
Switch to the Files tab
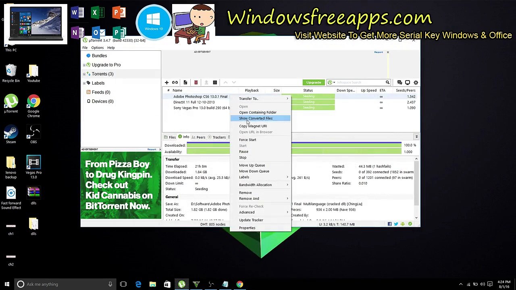pyautogui.click(x=170, y=137)
